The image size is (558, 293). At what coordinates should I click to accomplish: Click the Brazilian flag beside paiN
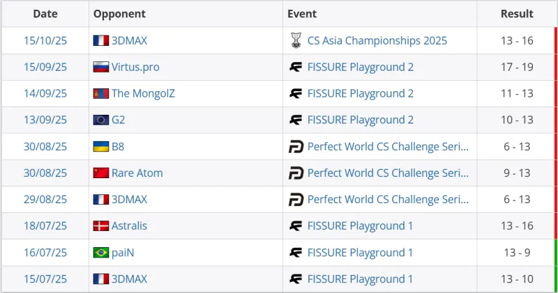(100, 253)
